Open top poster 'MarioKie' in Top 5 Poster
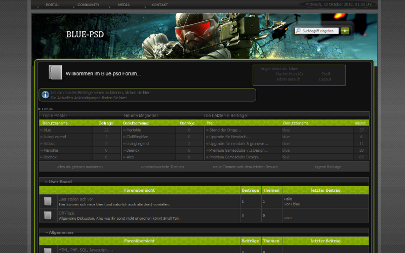 [51, 150]
